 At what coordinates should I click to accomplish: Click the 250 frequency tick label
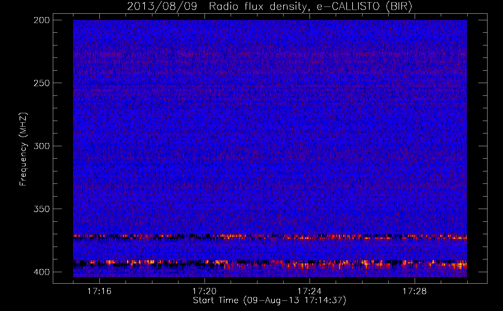pyautogui.click(x=41, y=83)
